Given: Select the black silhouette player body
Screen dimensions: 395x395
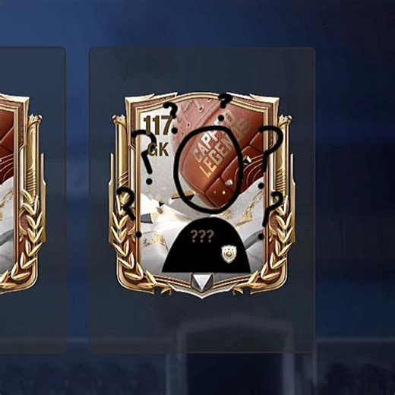Looking at the screenshot, I should tap(207, 245).
